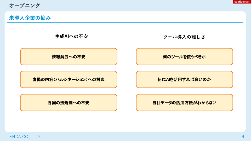Click the blank header band right of オープニング
The width and height of the screenshot is (251, 141).
click(x=136, y=5)
